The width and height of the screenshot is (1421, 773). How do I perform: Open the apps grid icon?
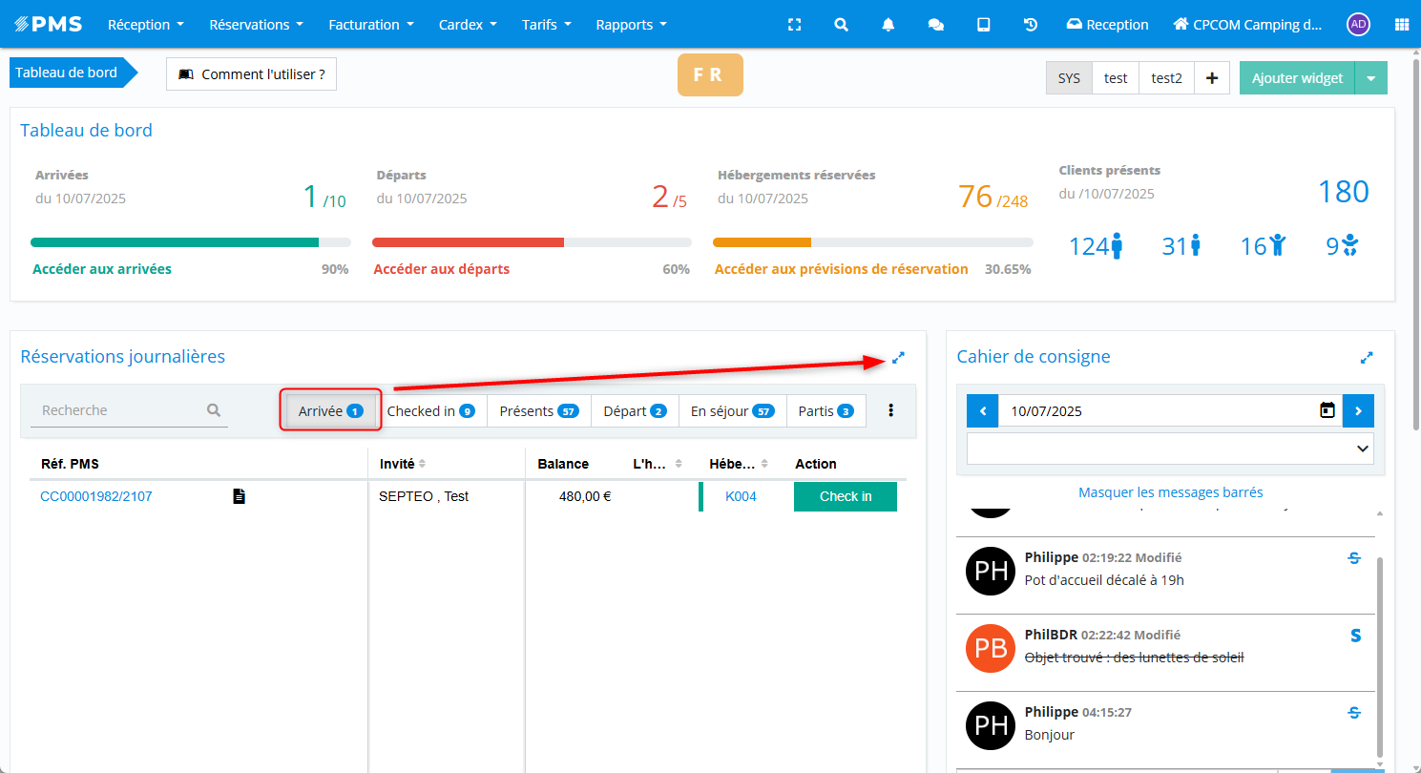click(x=1401, y=25)
